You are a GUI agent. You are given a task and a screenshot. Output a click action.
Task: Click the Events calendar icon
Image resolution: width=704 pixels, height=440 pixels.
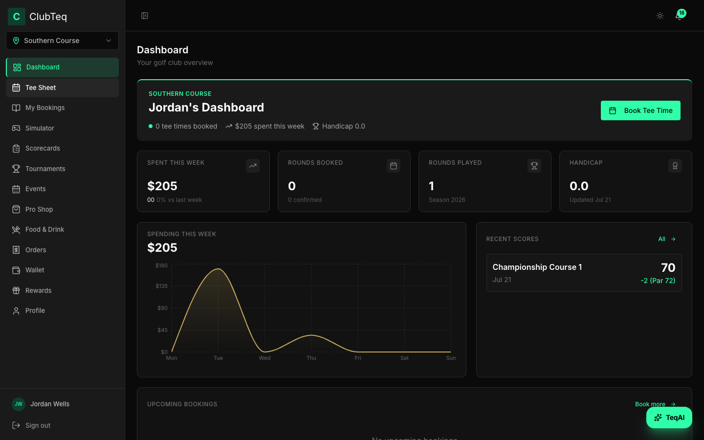point(16,189)
